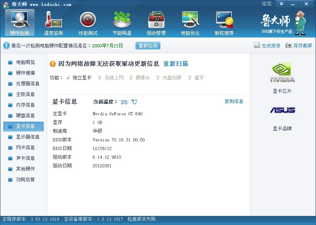
Task: Open the 论坛 forum link
Action: 267,4
